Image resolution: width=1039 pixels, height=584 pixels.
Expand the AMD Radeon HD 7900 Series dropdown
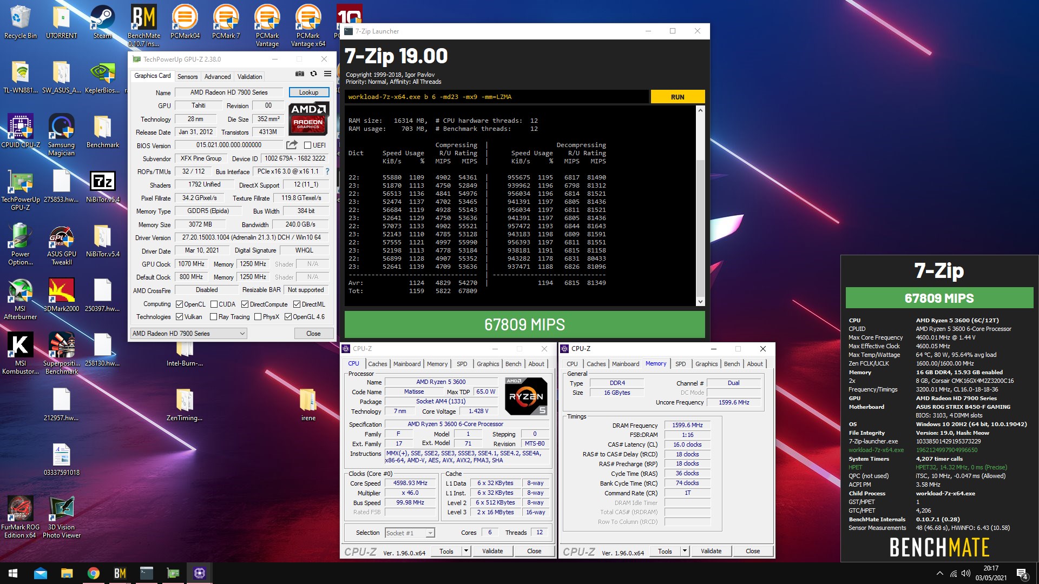pos(189,334)
